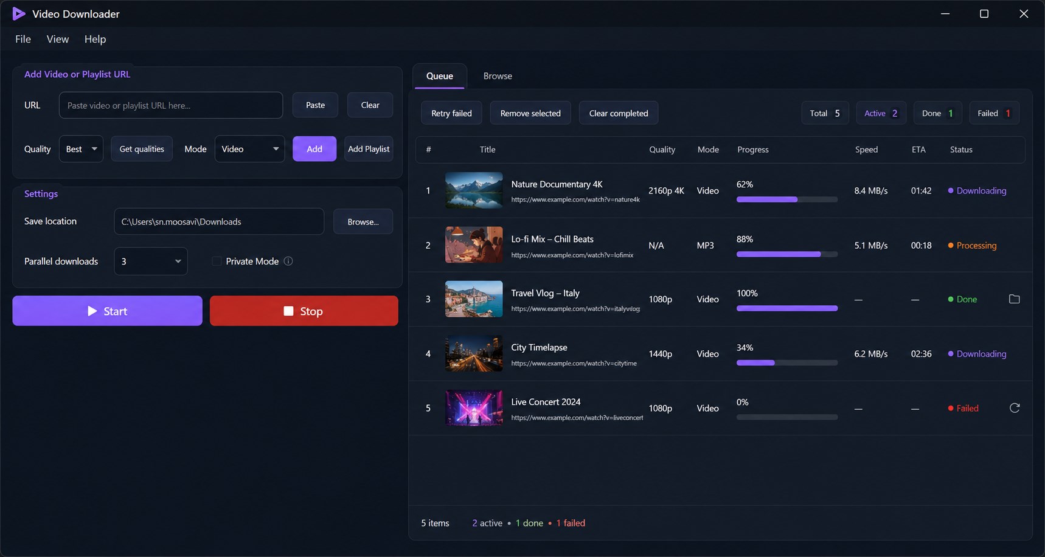The image size is (1045, 557).
Task: Select the Nature Documentary 4K thumbnail
Action: coord(474,190)
